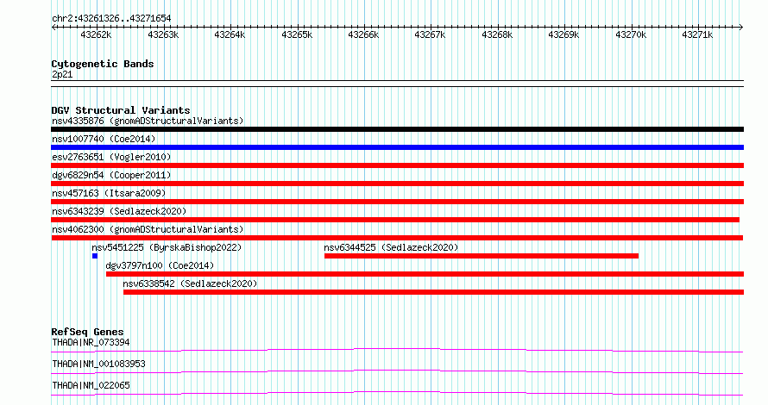
Task: Click the red dgv6829n54 variant bar
Action: coord(397,184)
